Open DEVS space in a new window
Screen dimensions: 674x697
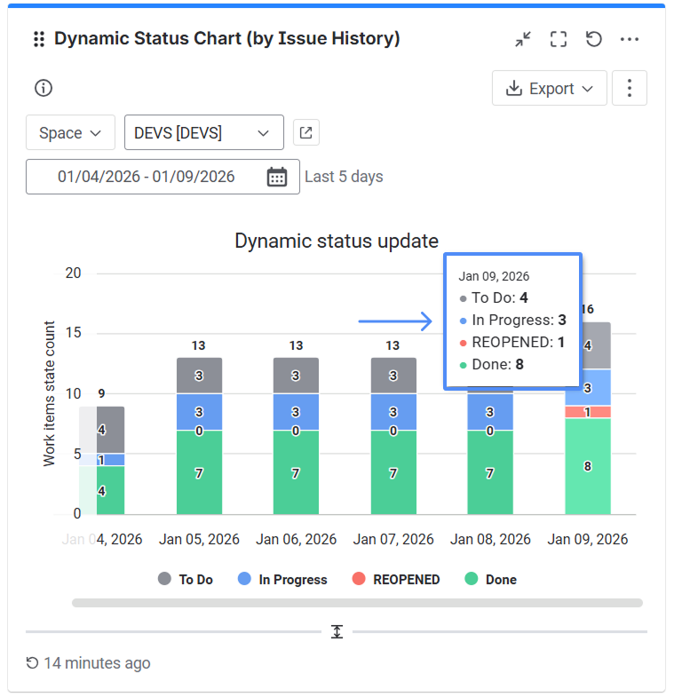[x=305, y=133]
